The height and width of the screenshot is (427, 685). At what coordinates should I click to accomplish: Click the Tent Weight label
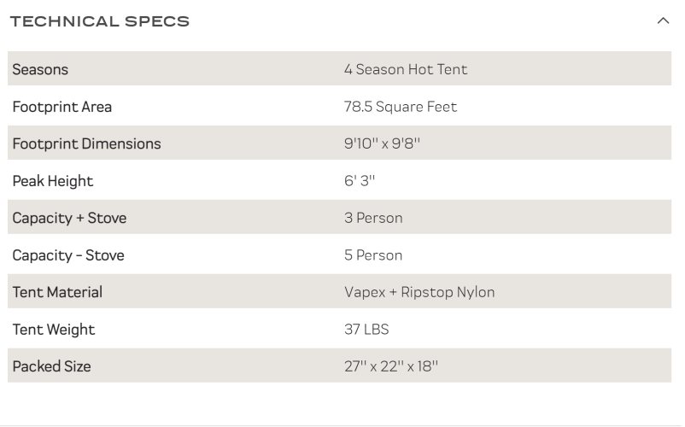(x=53, y=330)
